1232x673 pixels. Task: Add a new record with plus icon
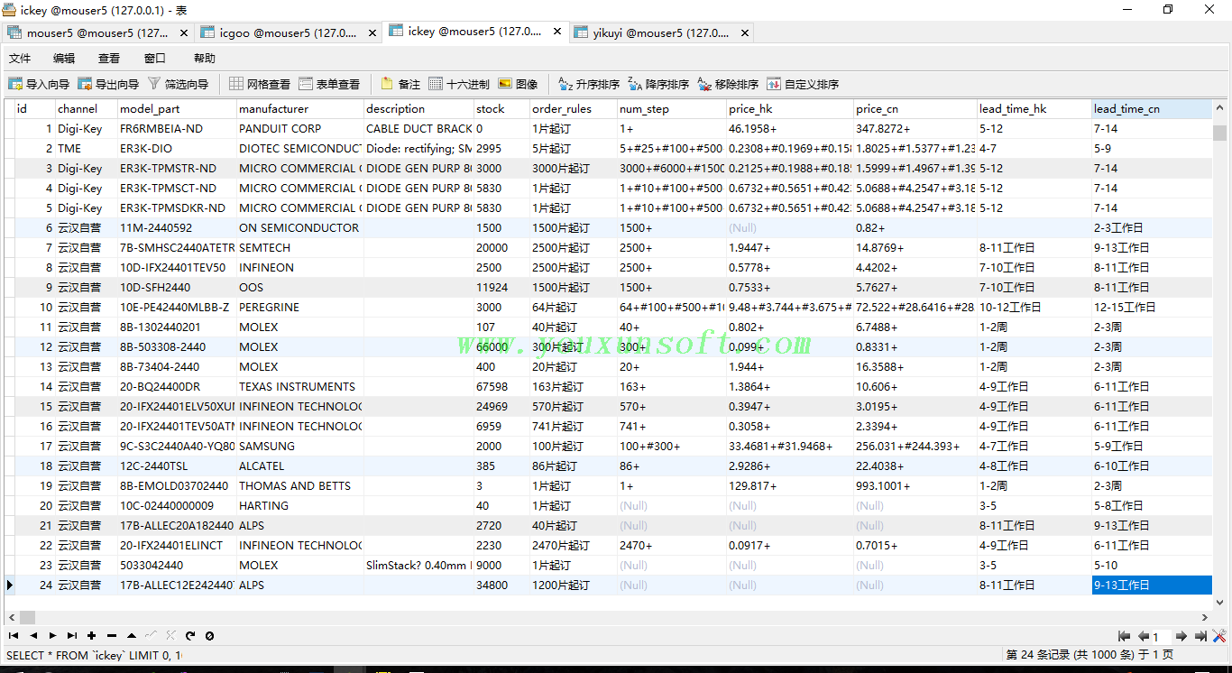coord(92,636)
